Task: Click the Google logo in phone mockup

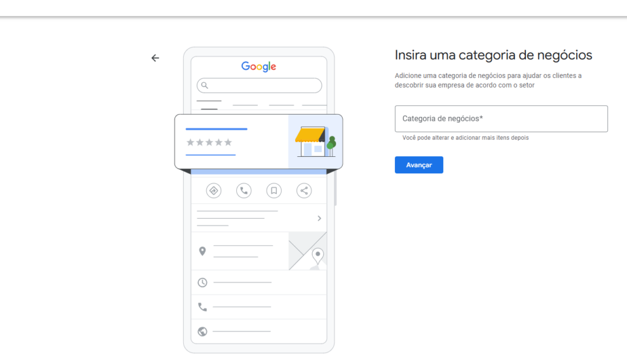Action: [x=258, y=67]
